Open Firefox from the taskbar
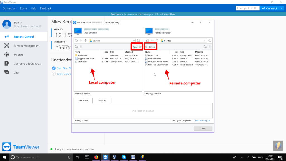 coord(96,157)
